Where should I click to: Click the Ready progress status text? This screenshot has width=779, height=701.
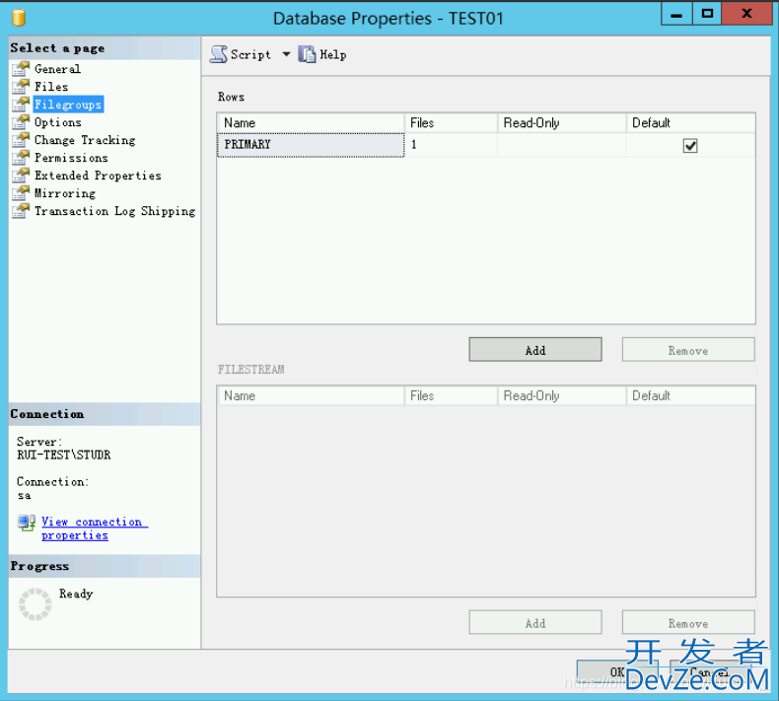pos(76,594)
